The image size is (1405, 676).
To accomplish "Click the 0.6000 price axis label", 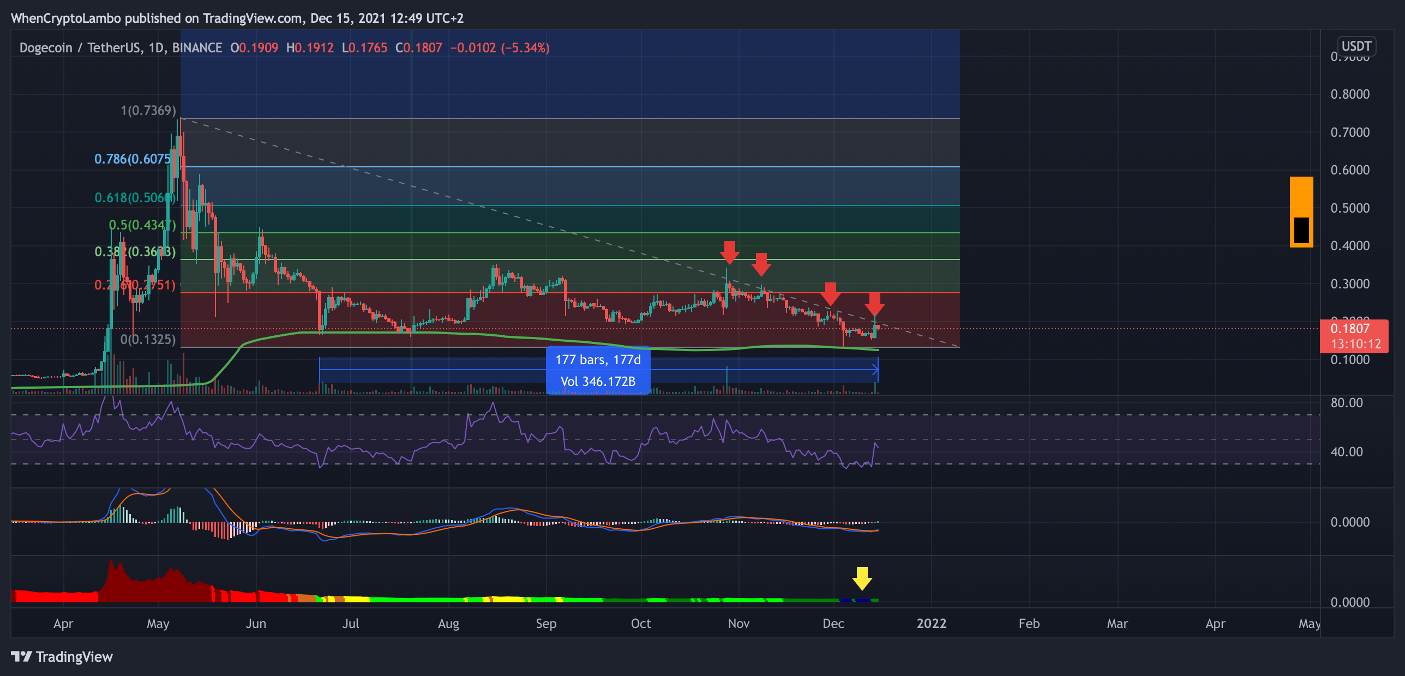I will pos(1350,170).
